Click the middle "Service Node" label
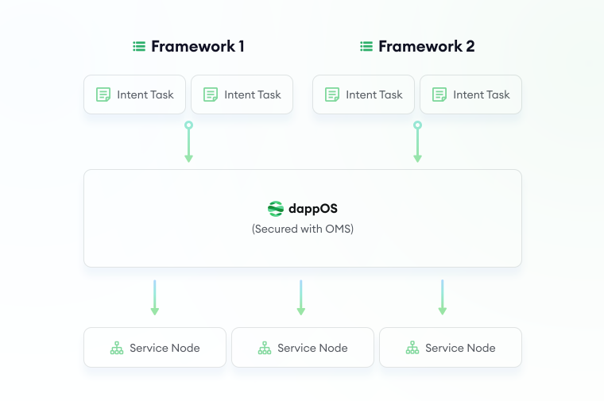The width and height of the screenshot is (604, 401). tap(313, 348)
